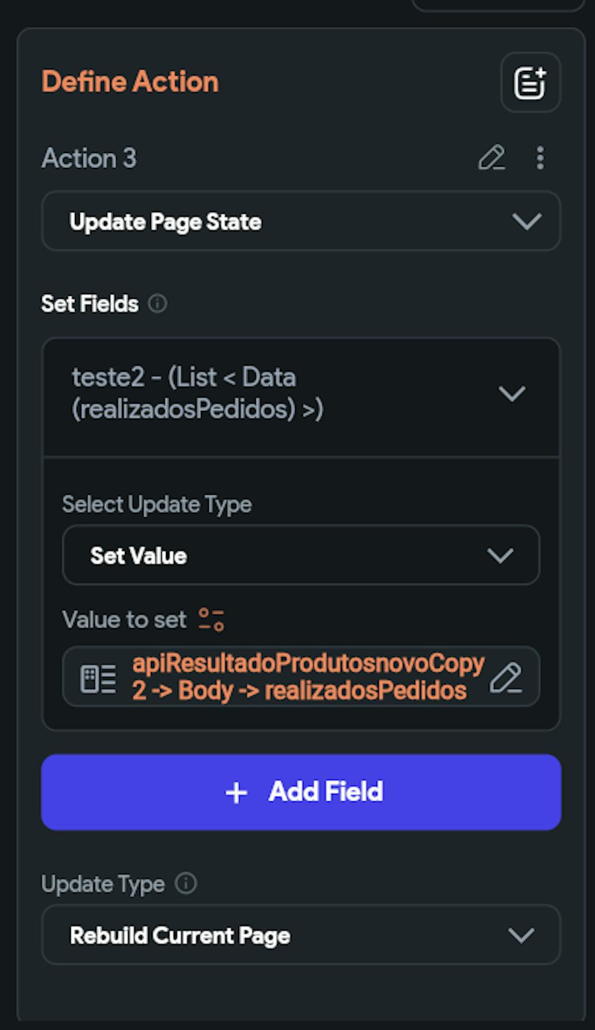Viewport: 595px width, 1030px height.
Task: Edit the apiResultadoProdutosnovoCopy2 value with pencil icon
Action: click(x=506, y=678)
